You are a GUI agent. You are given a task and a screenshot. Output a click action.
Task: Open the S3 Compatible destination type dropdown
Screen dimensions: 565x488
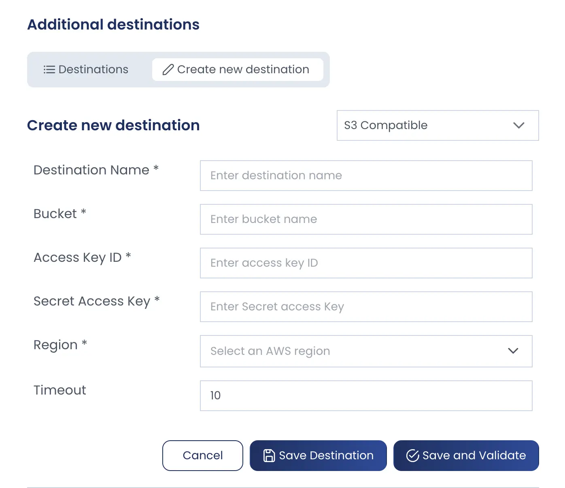point(437,125)
